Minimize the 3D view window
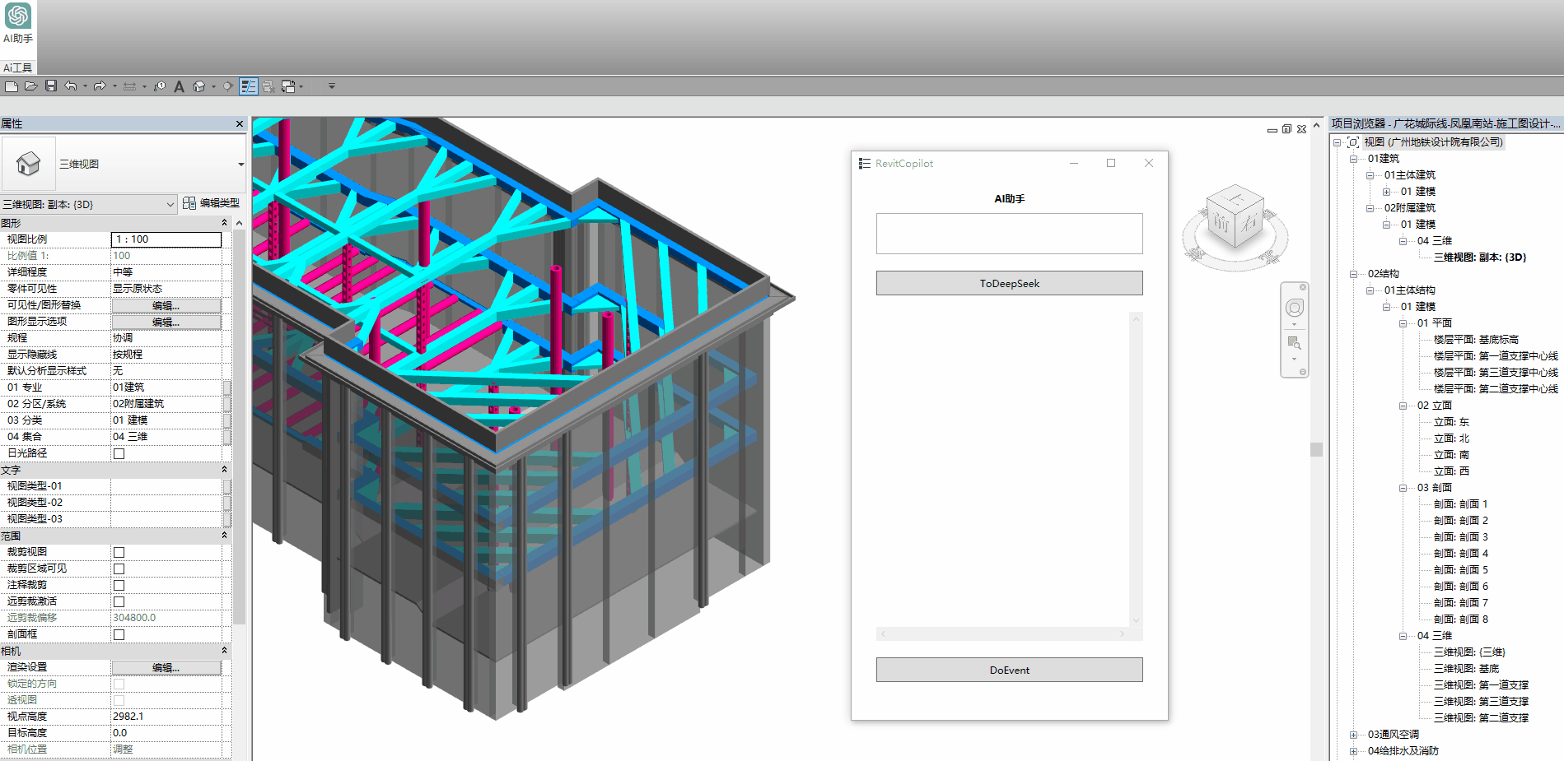 point(1272,130)
